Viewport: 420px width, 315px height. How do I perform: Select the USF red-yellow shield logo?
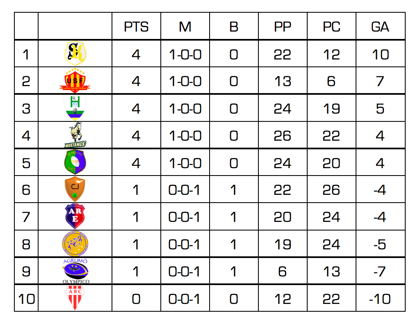75,80
